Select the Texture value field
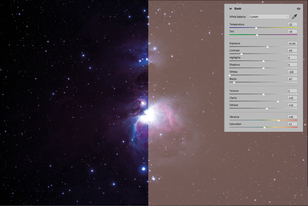 pos(292,91)
